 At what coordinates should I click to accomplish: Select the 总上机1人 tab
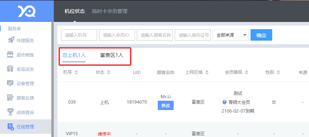[x=74, y=55]
